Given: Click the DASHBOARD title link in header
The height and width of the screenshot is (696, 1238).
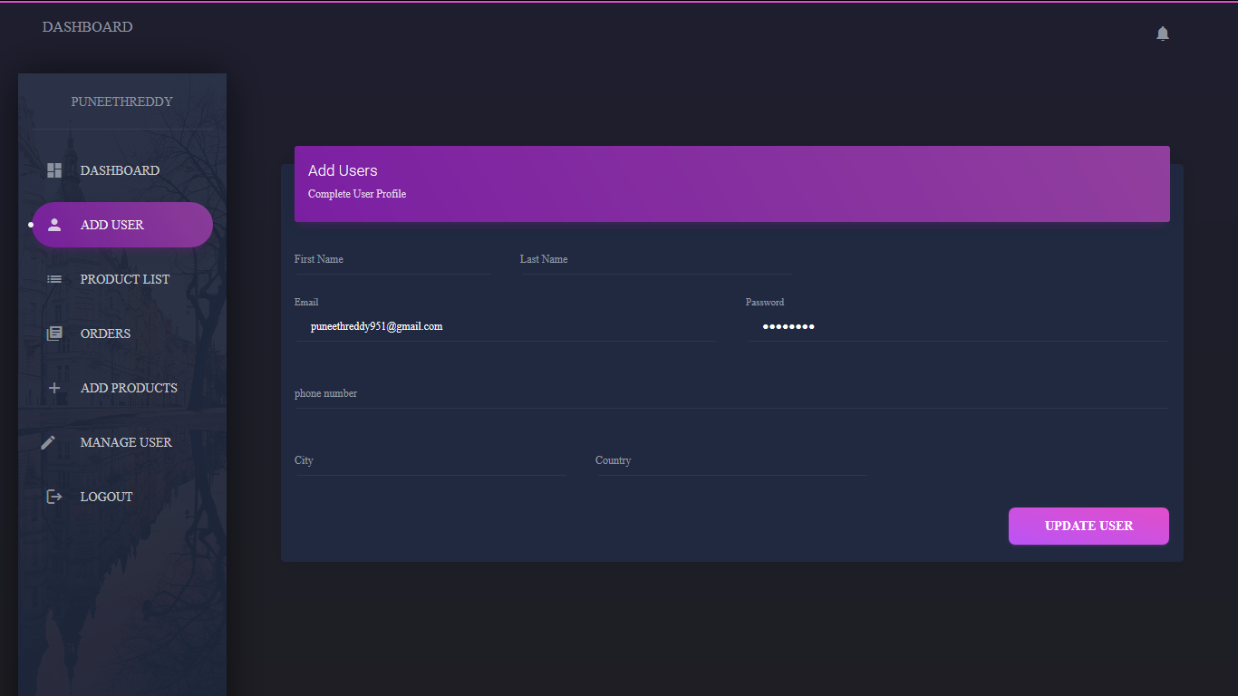Looking at the screenshot, I should pos(87,27).
